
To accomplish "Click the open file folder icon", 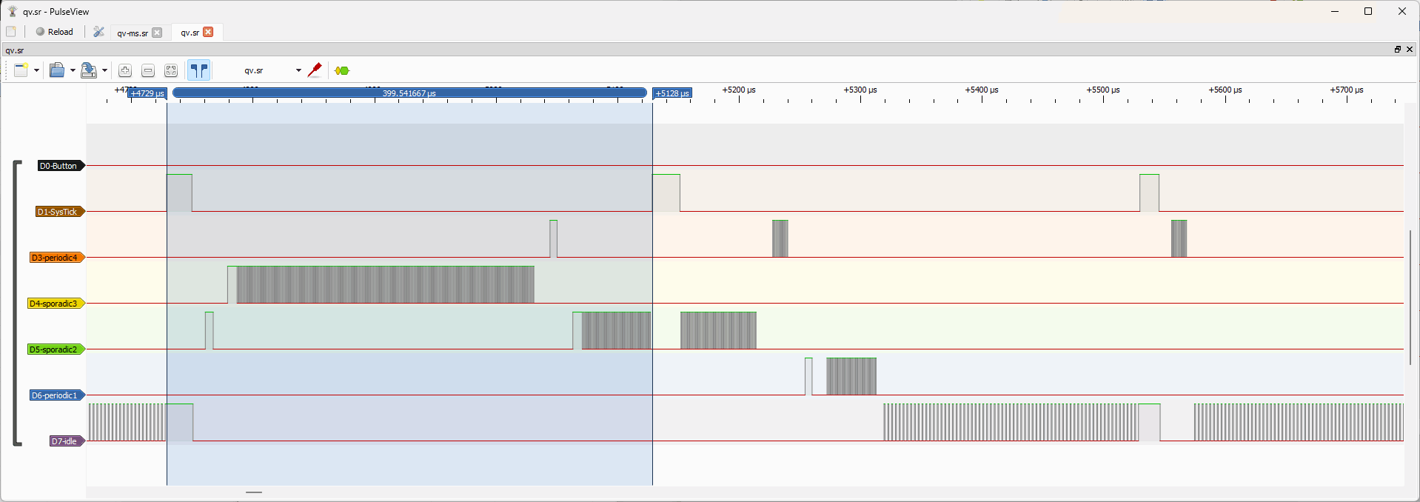I will (57, 70).
